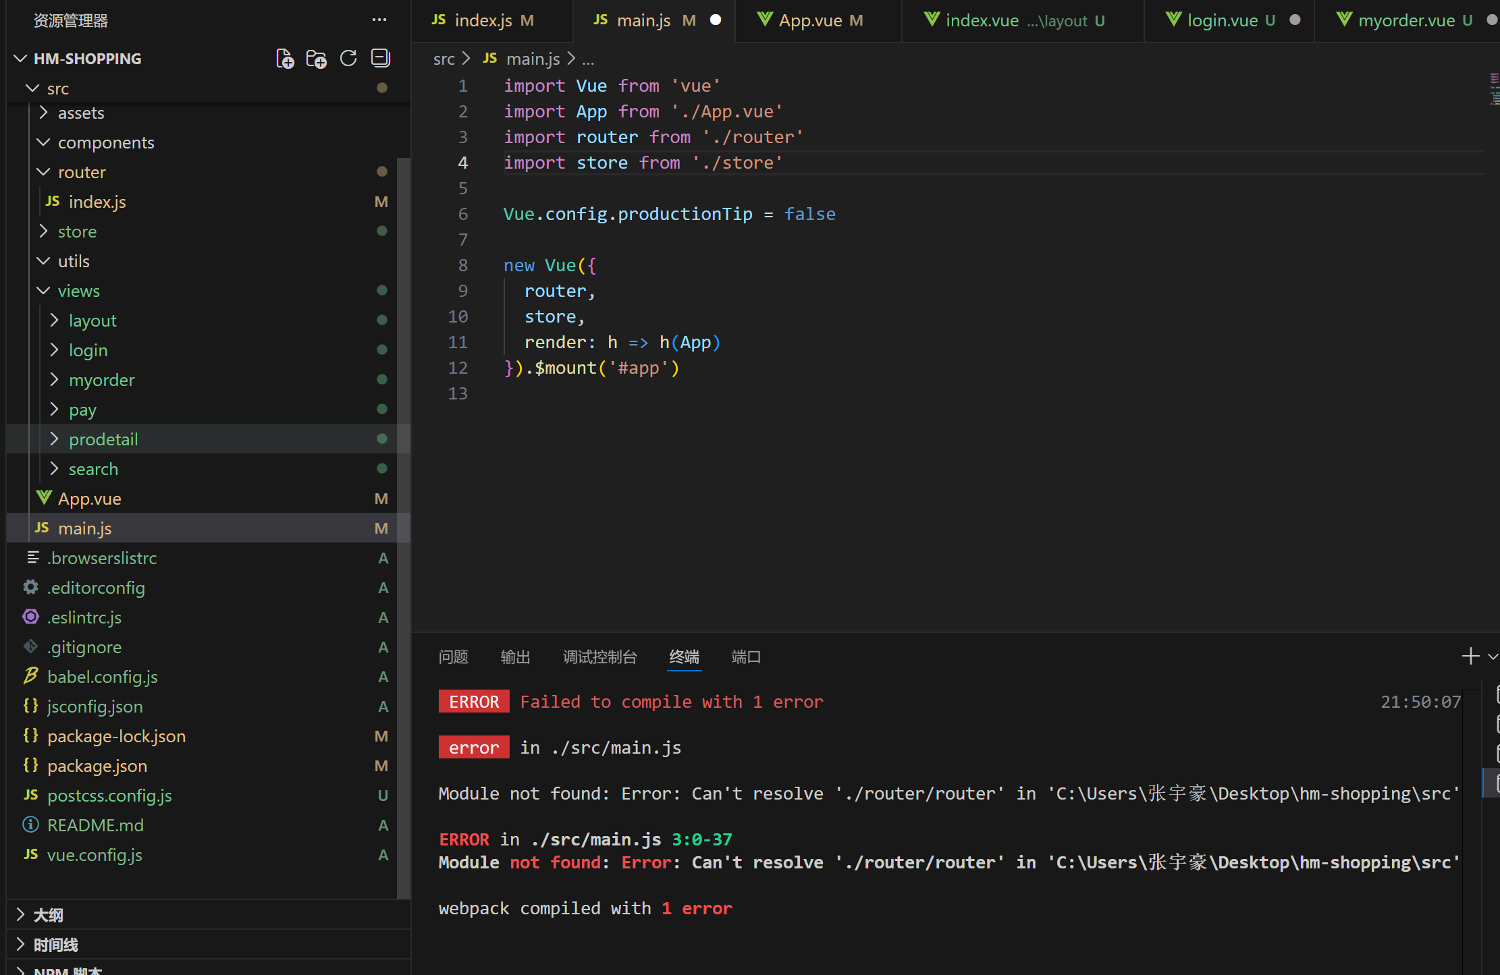The height and width of the screenshot is (975, 1500).
Task: Click the New File icon in explorer header
Action: coord(285,59)
